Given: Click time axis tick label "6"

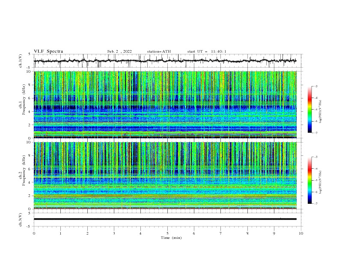Looking at the screenshot, I should click(194, 233).
